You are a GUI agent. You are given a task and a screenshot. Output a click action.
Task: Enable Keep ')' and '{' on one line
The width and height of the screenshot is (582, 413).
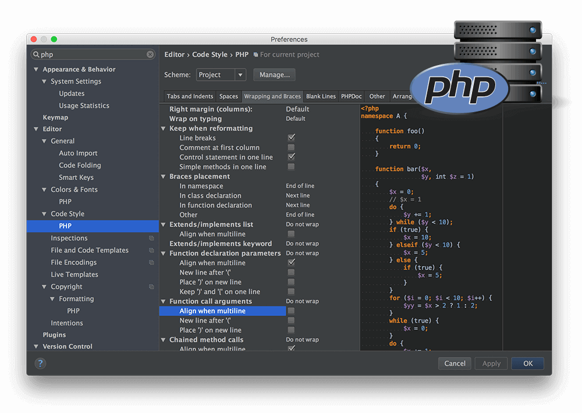(292, 292)
